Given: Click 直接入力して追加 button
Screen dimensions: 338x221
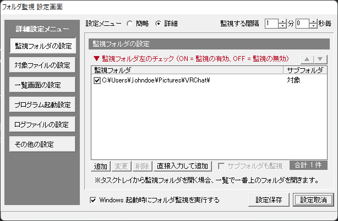Looking at the screenshot, I should [183, 166].
